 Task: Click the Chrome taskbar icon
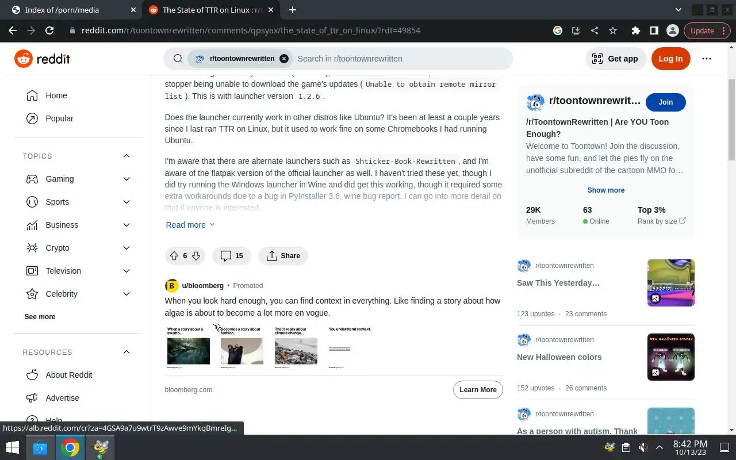(70, 447)
